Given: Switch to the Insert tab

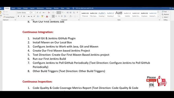Looking at the screenshot, I should (13, 8).
